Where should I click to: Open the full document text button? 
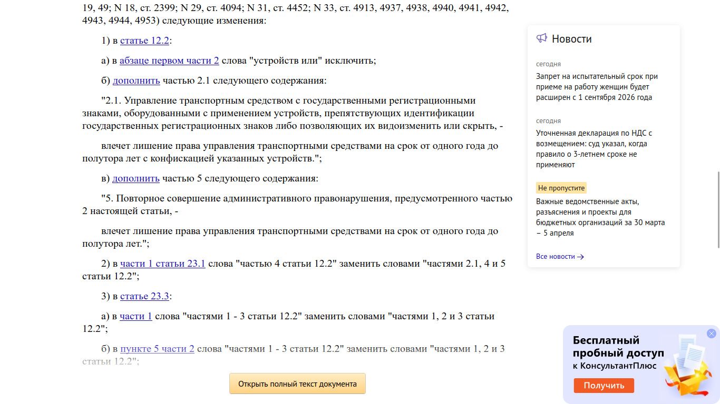click(x=297, y=384)
